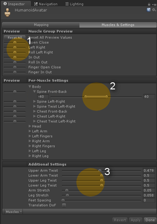Viewport: 157px width, 224px height.
Task: Click the Upper Arm Twist value field
Action: (149, 170)
